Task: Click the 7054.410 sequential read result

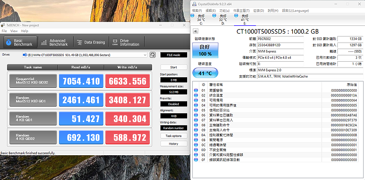Action: 81,81
